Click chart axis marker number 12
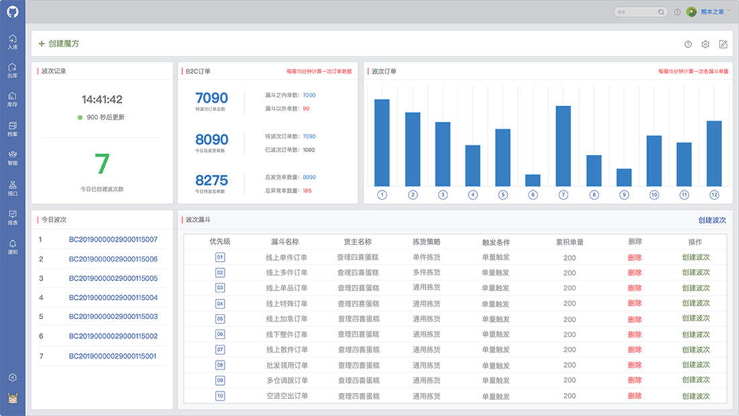 [715, 195]
